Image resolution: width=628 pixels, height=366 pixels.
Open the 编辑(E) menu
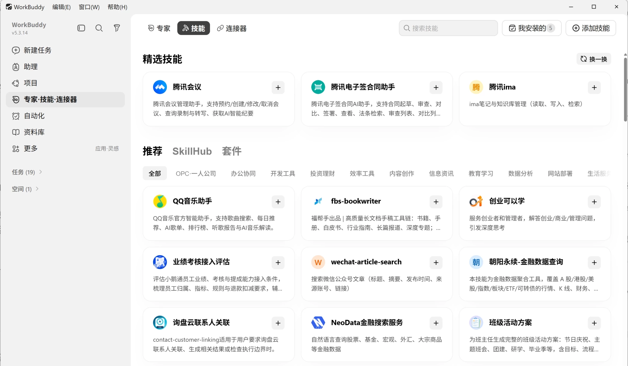coord(61,7)
